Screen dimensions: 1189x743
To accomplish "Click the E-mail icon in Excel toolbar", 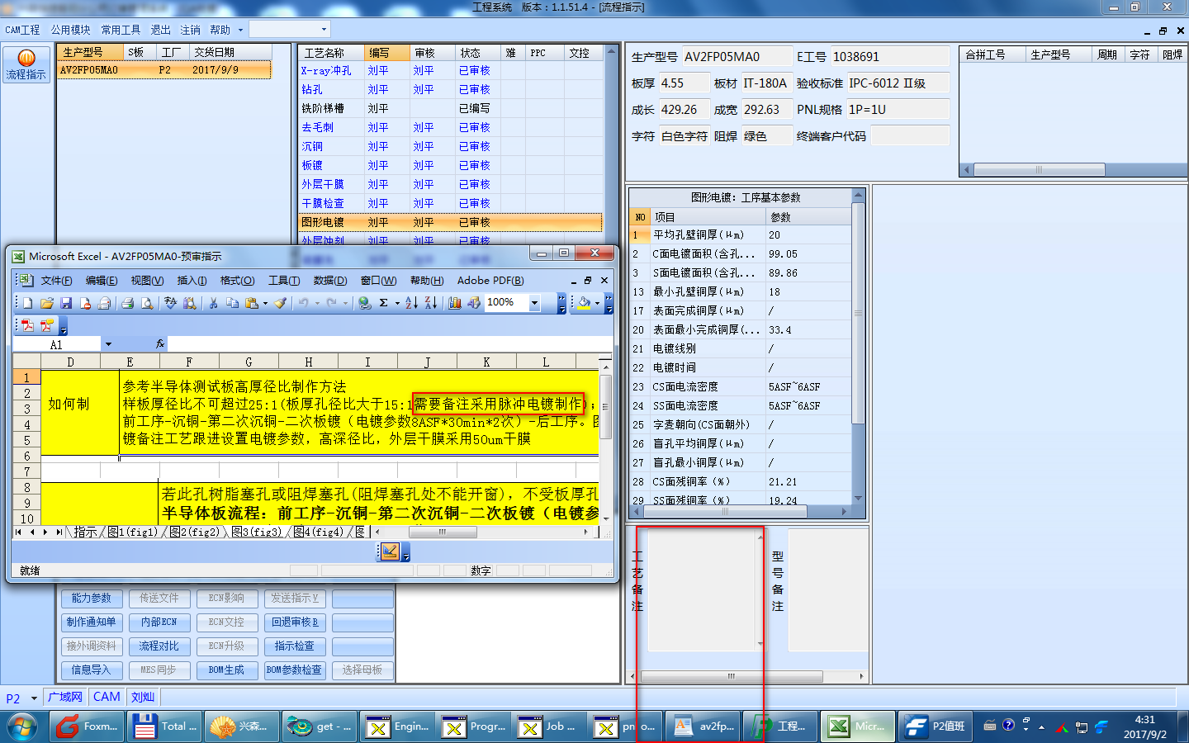I will [104, 303].
